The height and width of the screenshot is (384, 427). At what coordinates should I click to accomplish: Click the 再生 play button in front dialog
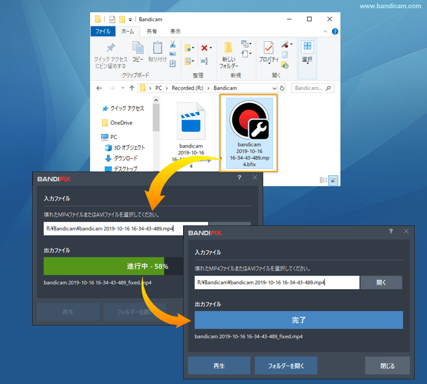(219, 366)
